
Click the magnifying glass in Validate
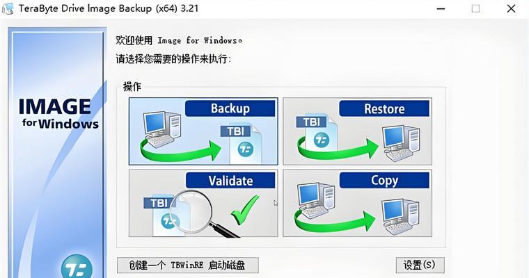(200, 213)
